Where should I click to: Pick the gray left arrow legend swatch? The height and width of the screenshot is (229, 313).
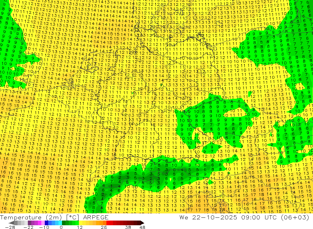click(11, 223)
